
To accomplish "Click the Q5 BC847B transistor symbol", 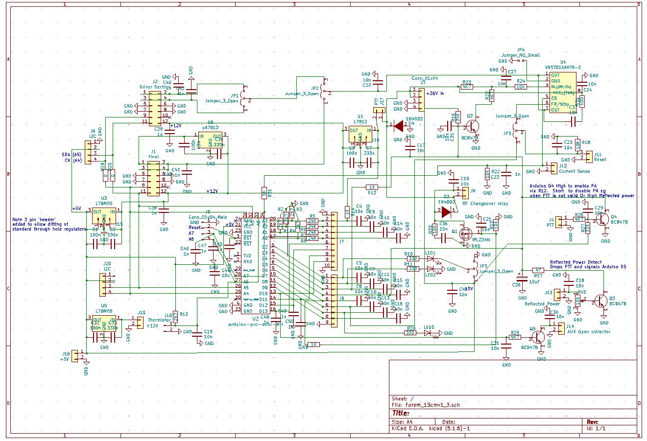I will (x=539, y=337).
